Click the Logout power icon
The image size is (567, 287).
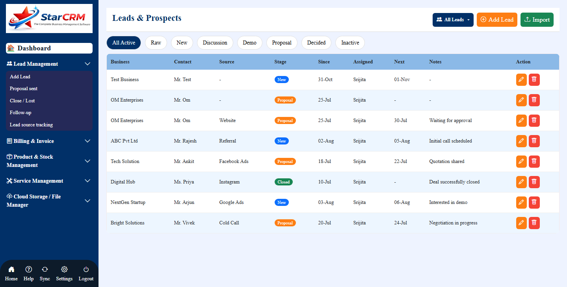tap(86, 273)
